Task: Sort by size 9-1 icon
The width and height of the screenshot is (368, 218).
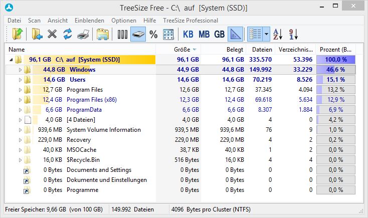Action: click(293, 34)
